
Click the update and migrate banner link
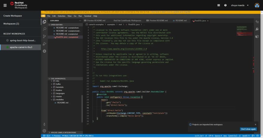click(170, 12)
